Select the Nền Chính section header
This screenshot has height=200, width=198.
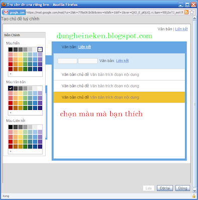click(25, 35)
